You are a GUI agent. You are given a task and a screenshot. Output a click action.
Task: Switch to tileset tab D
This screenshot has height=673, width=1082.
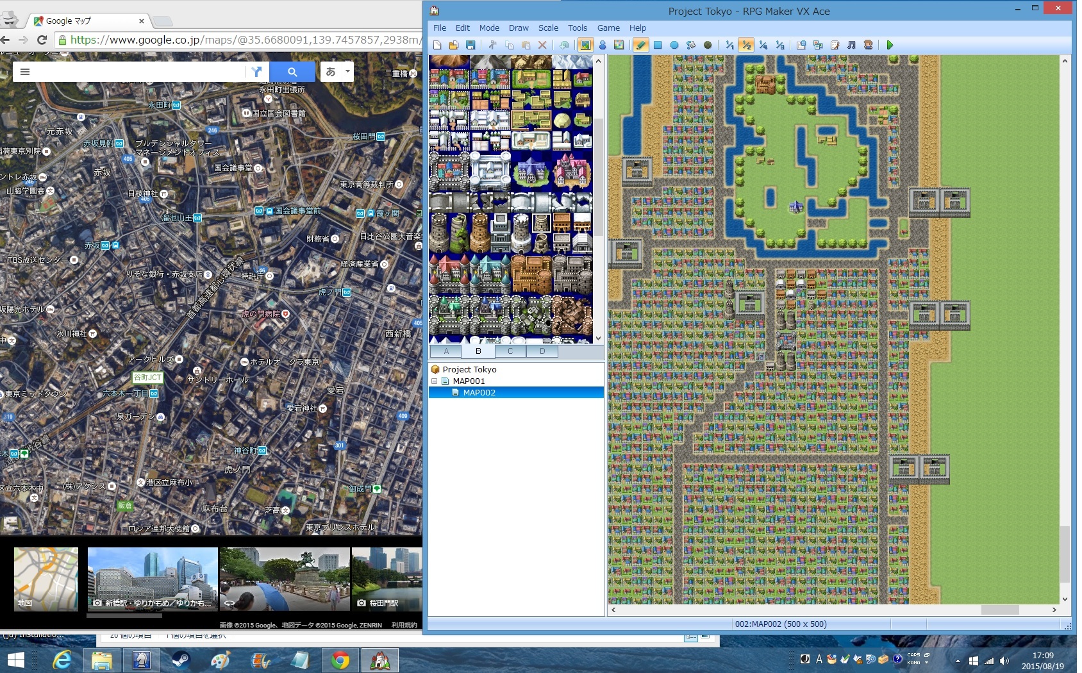(542, 351)
